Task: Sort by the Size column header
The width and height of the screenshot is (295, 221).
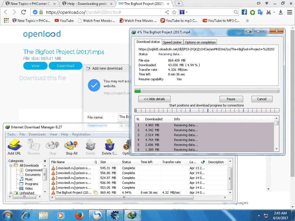Action: pyautogui.click(x=110, y=162)
